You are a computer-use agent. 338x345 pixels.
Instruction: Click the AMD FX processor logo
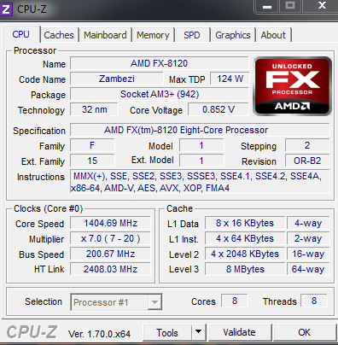pyautogui.click(x=292, y=86)
